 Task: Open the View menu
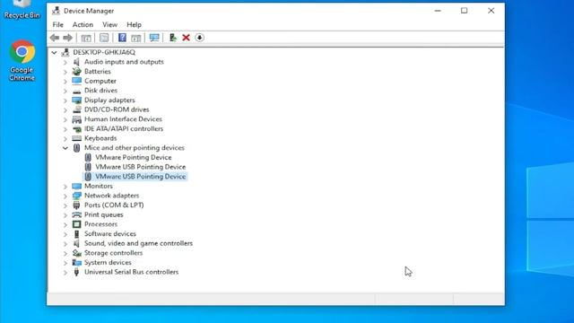109,24
